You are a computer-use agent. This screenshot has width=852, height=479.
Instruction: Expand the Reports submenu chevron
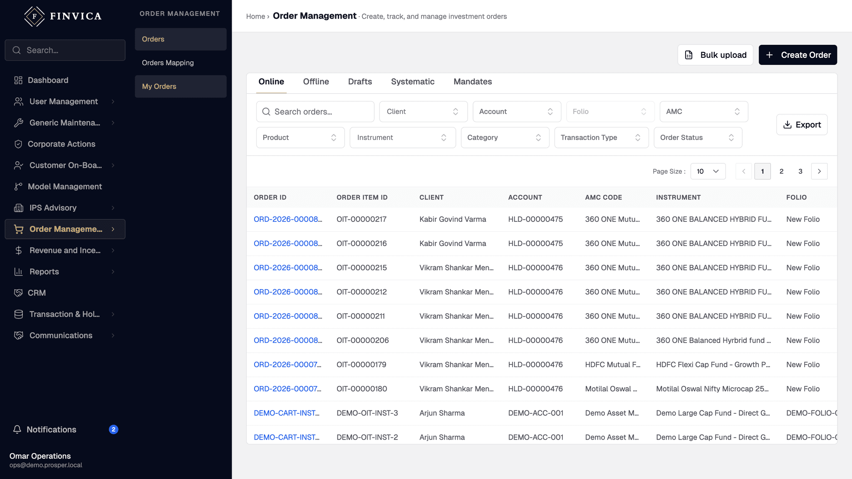pyautogui.click(x=113, y=272)
